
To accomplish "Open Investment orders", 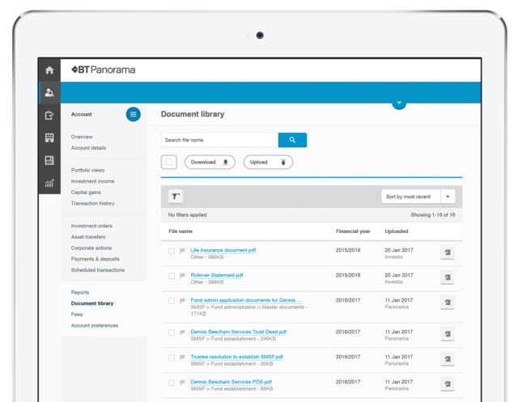I will pos(91,226).
